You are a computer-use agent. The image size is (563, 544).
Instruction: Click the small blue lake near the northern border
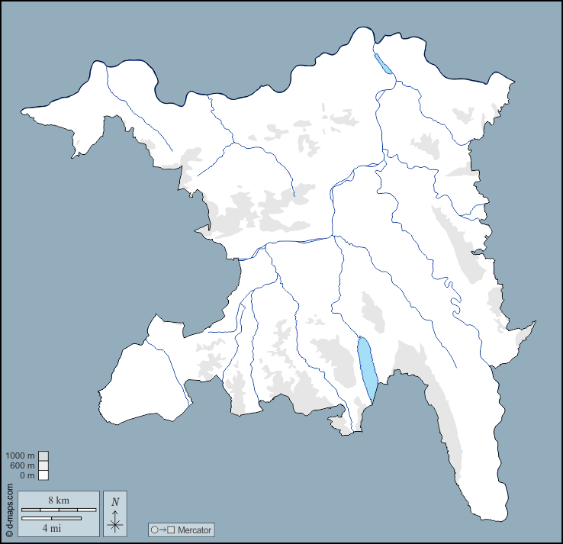(384, 64)
